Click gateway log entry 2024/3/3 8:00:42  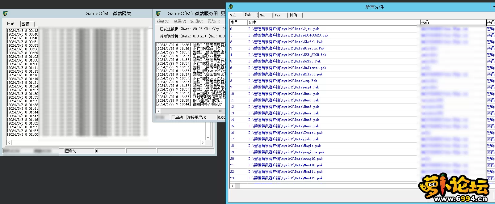click(x=23, y=31)
